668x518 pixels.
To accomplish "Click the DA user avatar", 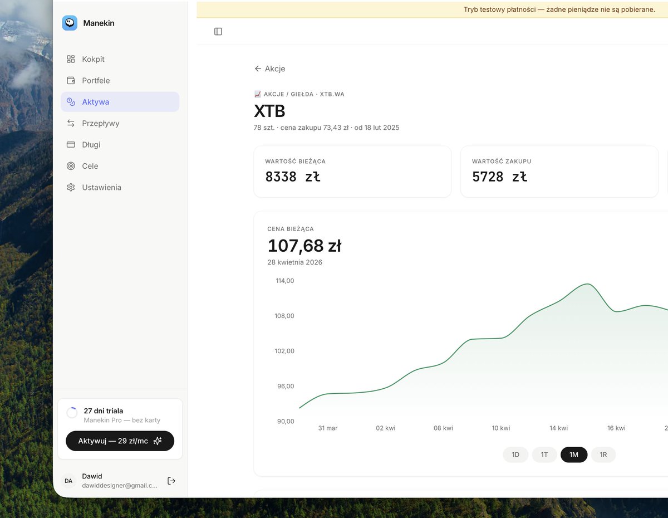I will pos(68,481).
